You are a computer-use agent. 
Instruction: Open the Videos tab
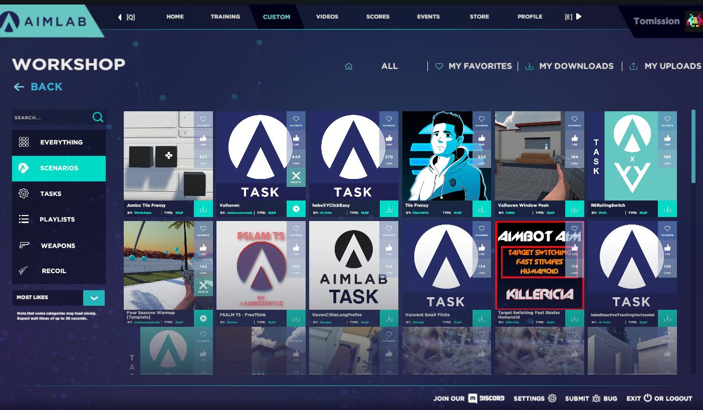click(x=327, y=17)
